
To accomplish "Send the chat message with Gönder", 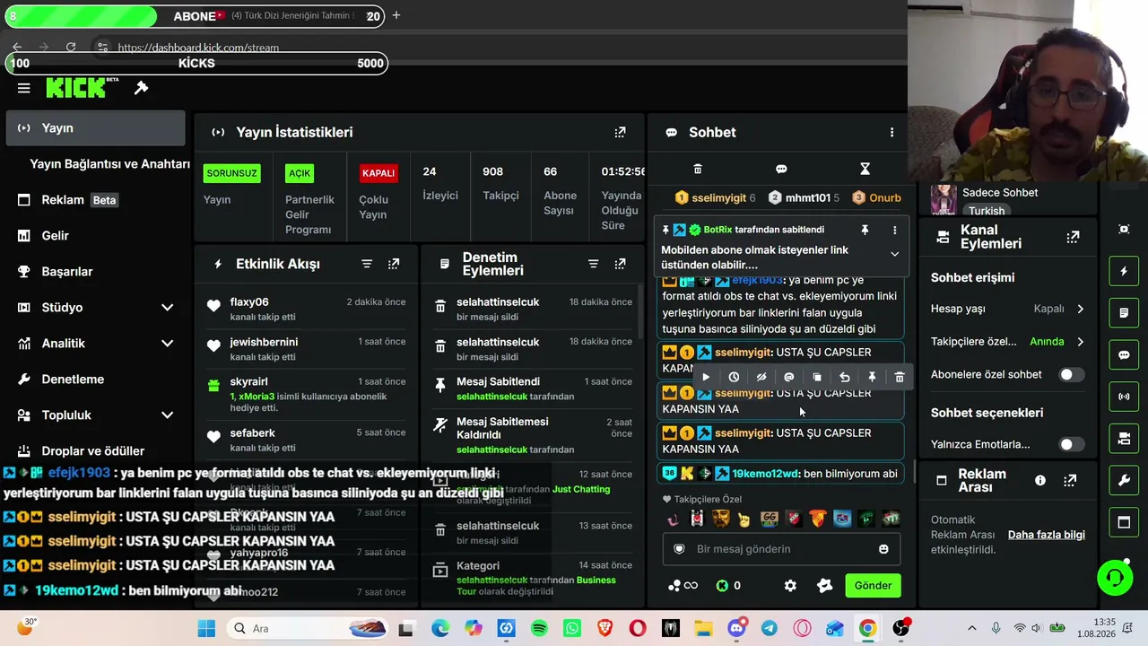I will pos(873,585).
